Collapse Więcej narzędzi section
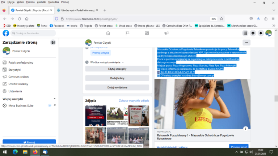This screenshot has height=156, width=278. coord(55,99)
